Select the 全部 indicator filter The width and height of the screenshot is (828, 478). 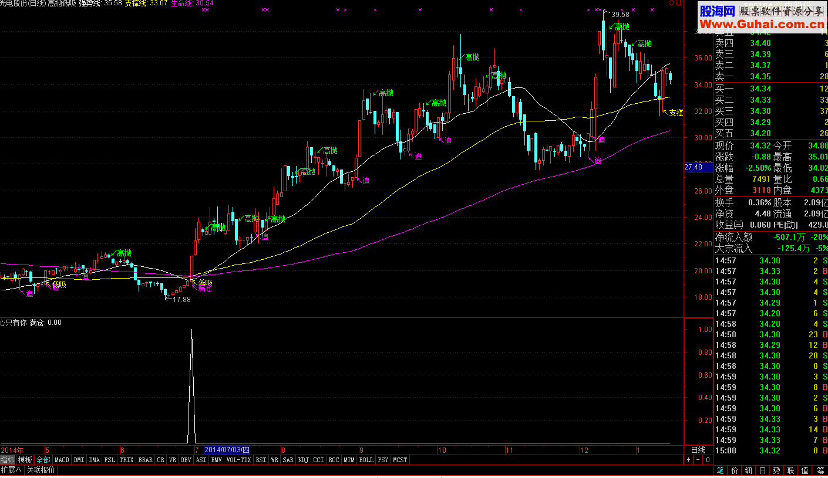43,460
